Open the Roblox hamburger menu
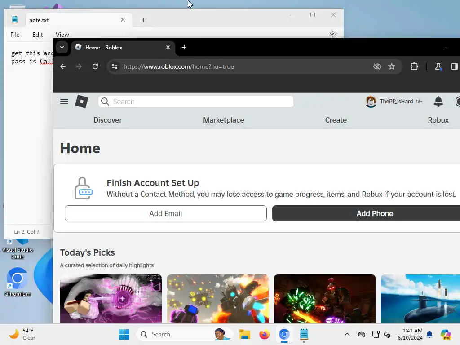This screenshot has height=345, width=460. tap(64, 102)
